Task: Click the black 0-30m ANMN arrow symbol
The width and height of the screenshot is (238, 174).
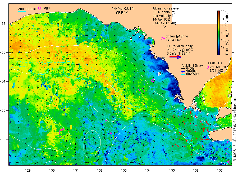Action: pos(183,69)
